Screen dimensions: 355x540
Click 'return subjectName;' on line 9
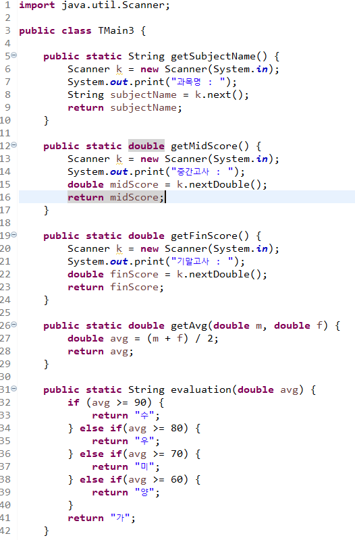click(125, 108)
